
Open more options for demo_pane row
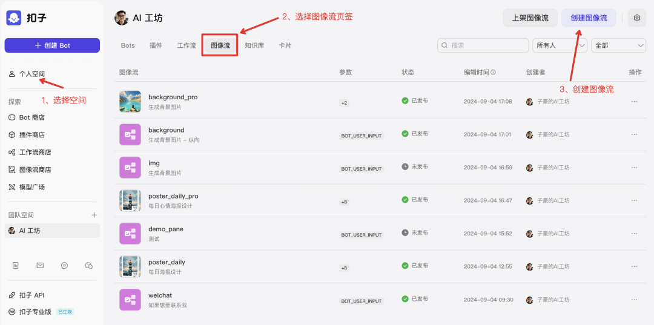[x=634, y=234]
